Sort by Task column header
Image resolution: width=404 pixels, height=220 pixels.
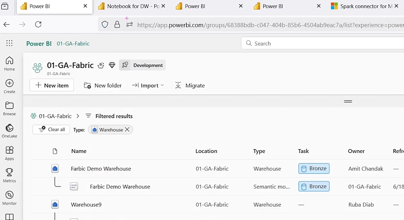coord(303,151)
